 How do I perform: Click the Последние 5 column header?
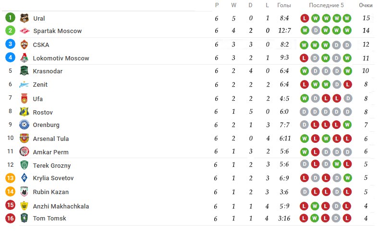(326, 5)
